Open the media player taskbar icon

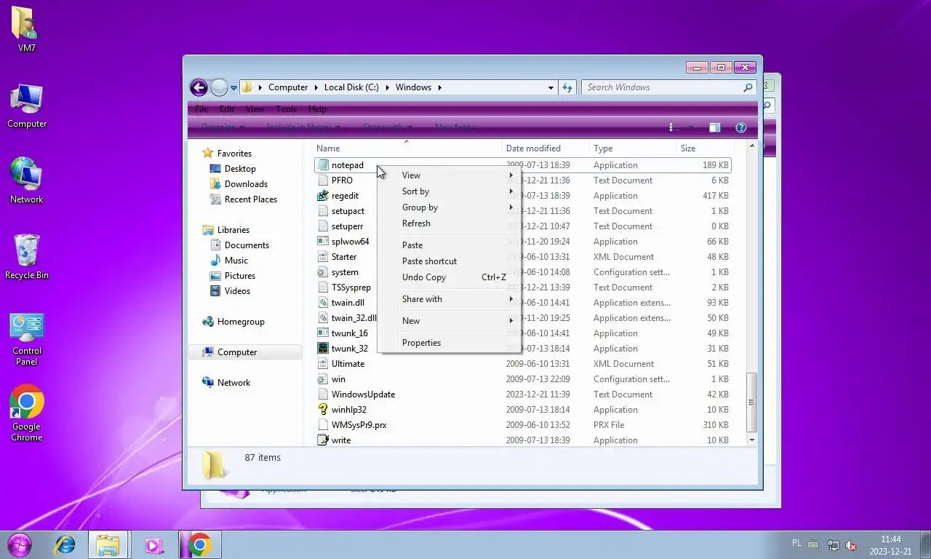(x=153, y=544)
